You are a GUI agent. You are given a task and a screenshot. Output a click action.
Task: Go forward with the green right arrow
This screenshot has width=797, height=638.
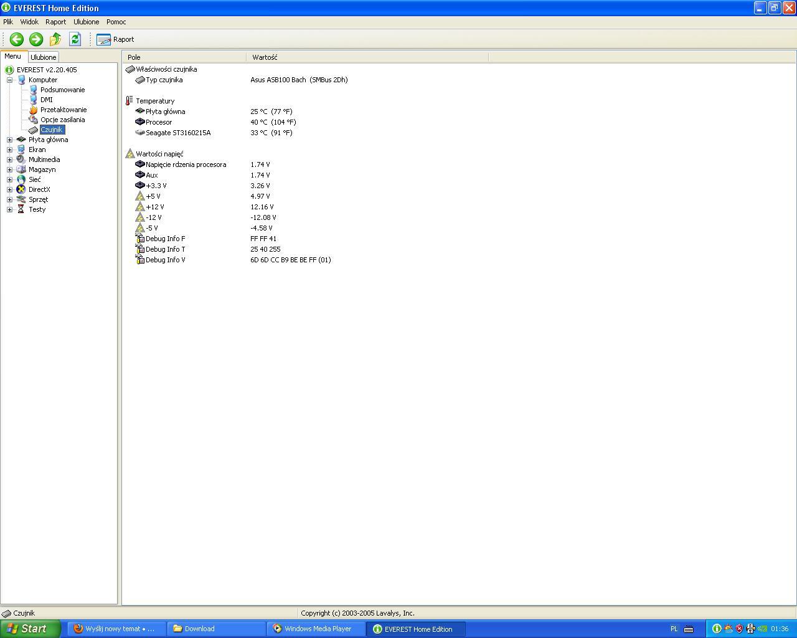(x=36, y=39)
